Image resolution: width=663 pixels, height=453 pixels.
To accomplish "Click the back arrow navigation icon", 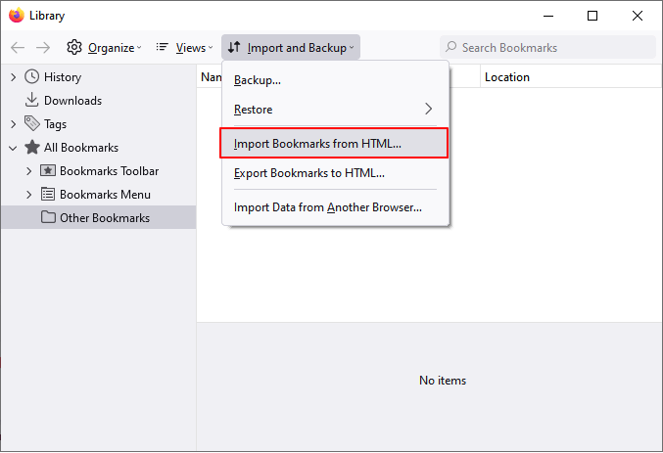I will click(x=18, y=47).
